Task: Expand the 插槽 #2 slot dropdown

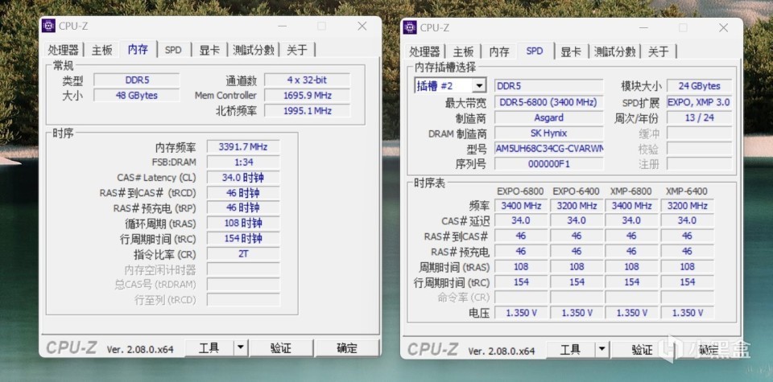Action: pos(478,86)
